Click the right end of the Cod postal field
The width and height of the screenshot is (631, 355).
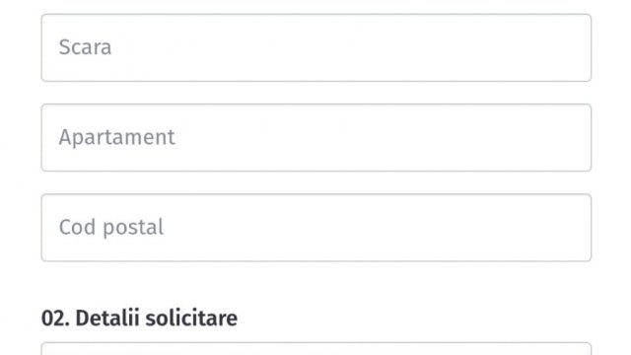(563, 228)
